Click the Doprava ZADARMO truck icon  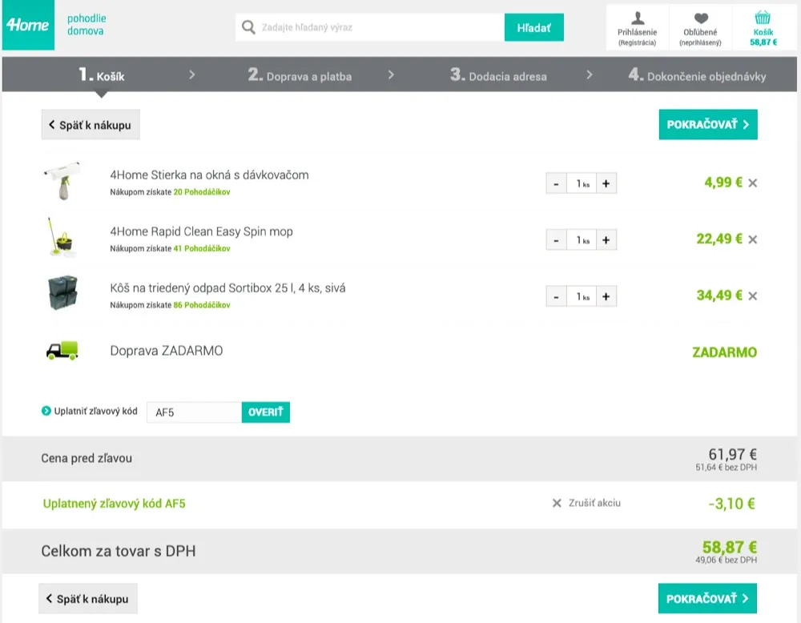tap(62, 351)
